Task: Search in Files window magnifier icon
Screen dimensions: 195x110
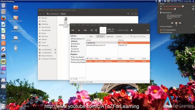Action: point(128,14)
